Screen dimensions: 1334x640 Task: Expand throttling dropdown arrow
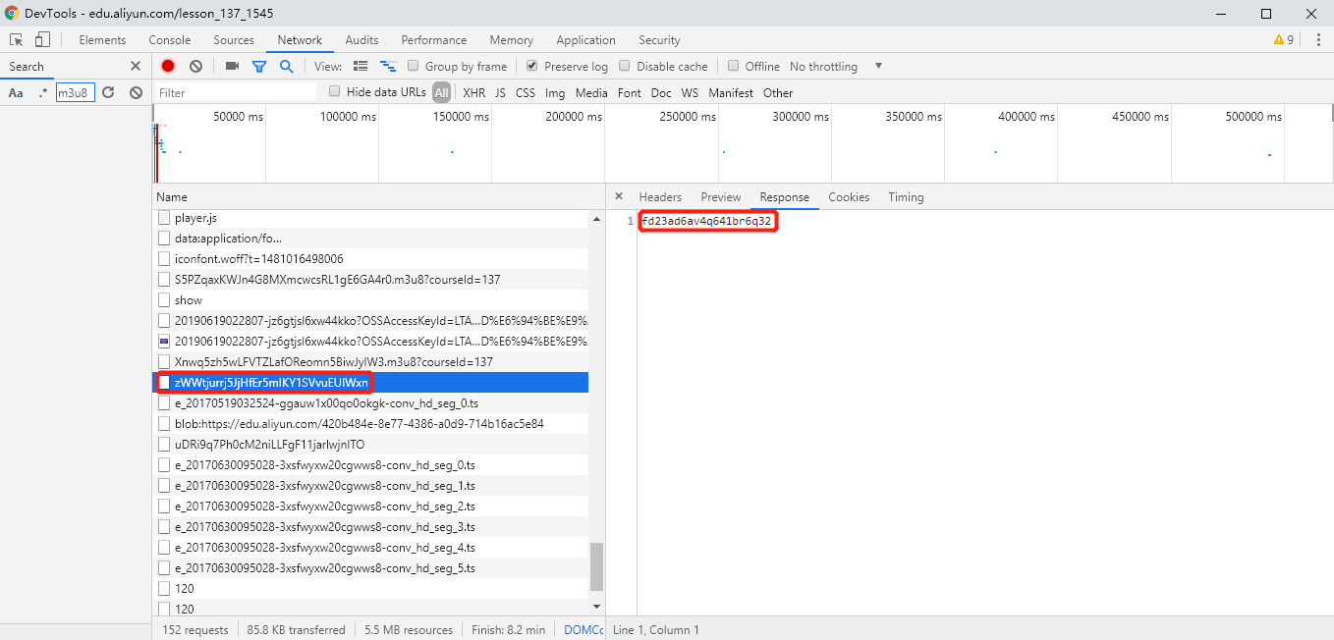[878, 66]
